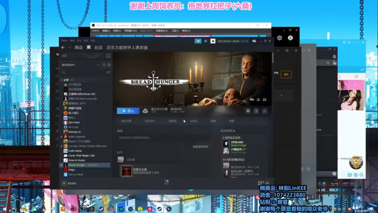Open the Store tab in Steam
Viewport: 378px width, 213px height.
78,48
